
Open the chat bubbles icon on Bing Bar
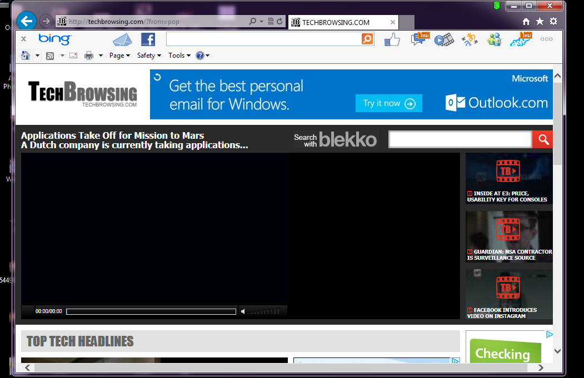click(x=420, y=39)
